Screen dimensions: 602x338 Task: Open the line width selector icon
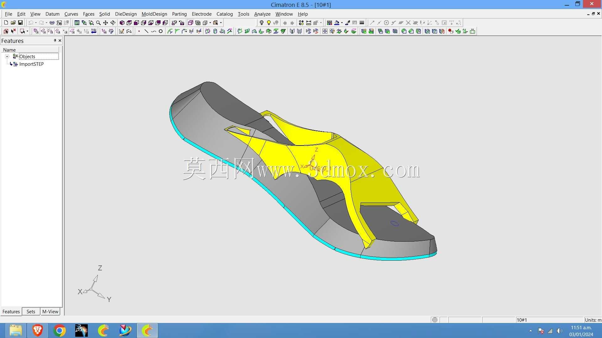[x=362, y=23]
